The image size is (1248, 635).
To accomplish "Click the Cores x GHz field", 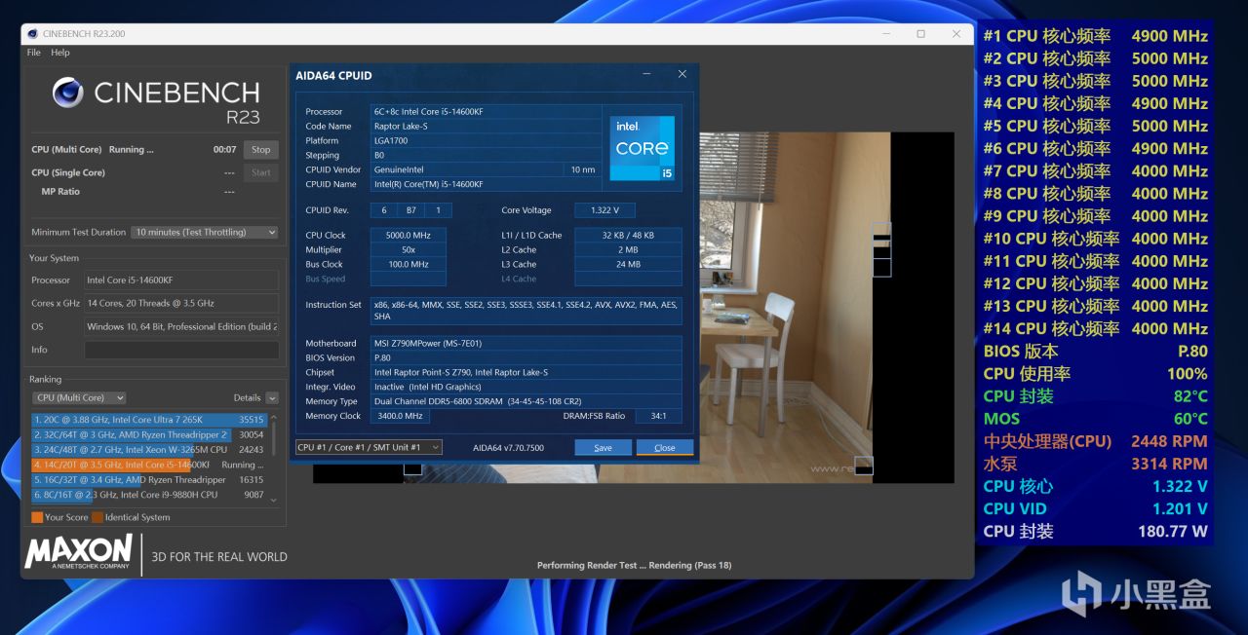I will (x=181, y=303).
